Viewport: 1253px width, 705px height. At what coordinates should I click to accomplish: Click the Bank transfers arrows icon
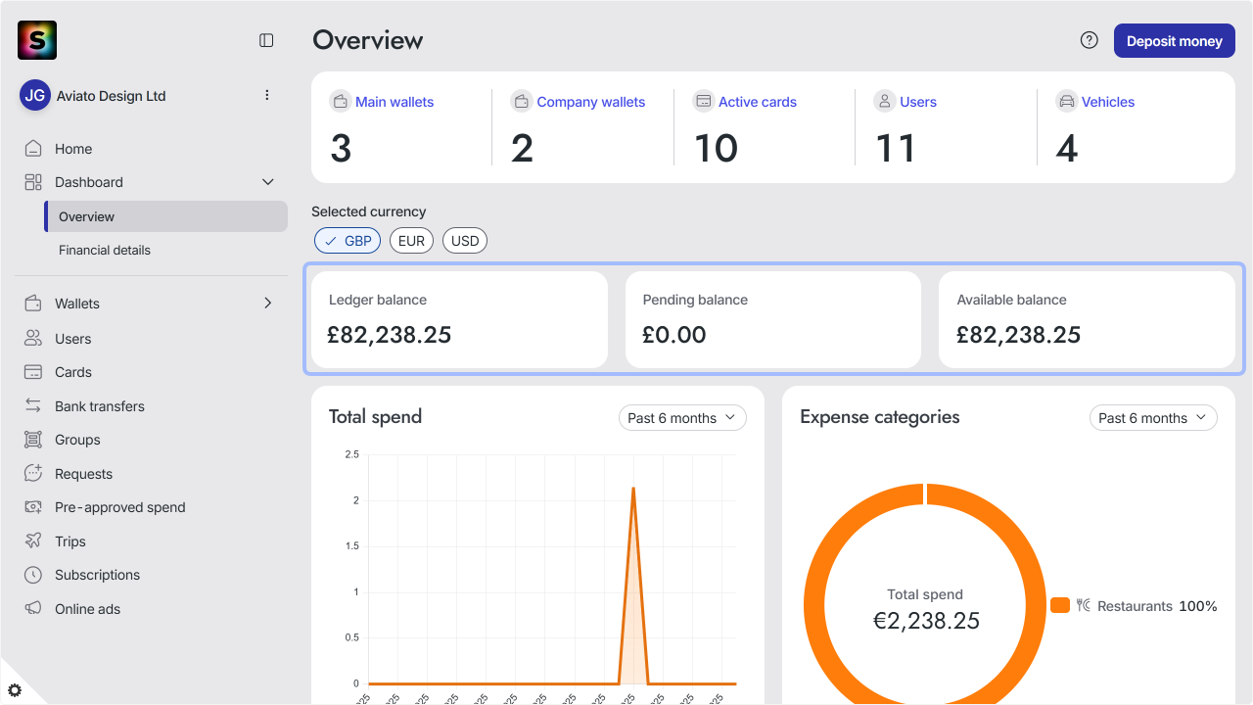point(33,405)
